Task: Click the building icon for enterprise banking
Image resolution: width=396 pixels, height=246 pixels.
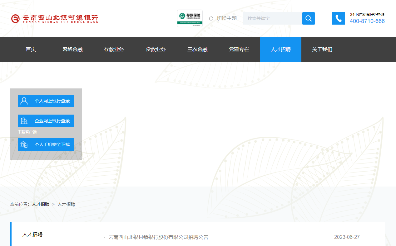Action: pos(24,121)
